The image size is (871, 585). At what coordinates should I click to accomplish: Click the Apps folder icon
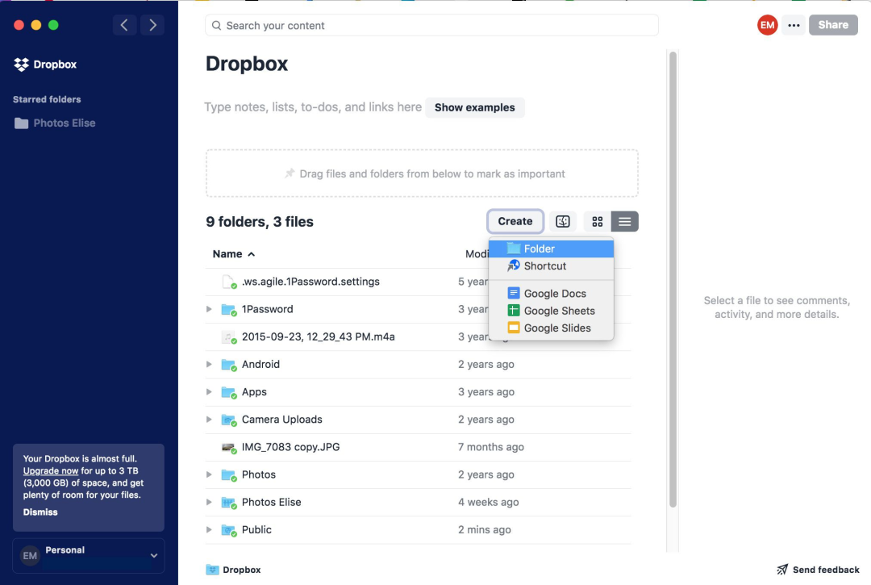pyautogui.click(x=228, y=392)
